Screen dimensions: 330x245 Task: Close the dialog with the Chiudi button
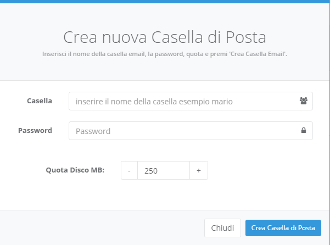(x=222, y=228)
